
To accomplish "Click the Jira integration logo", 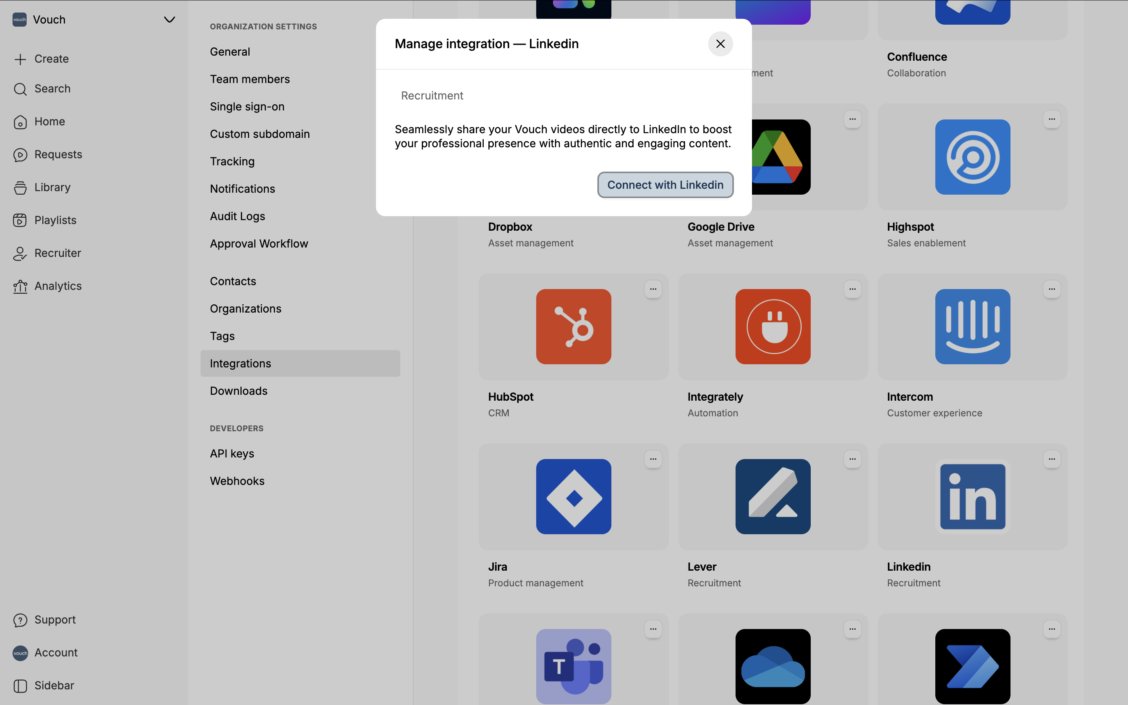I will click(x=573, y=497).
